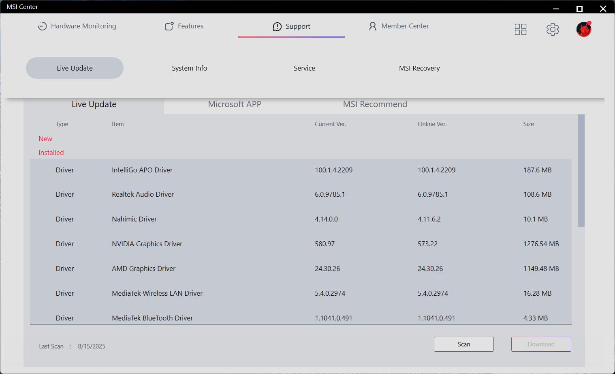615x374 pixels.
Task: Click the New category label
Action: (x=45, y=139)
